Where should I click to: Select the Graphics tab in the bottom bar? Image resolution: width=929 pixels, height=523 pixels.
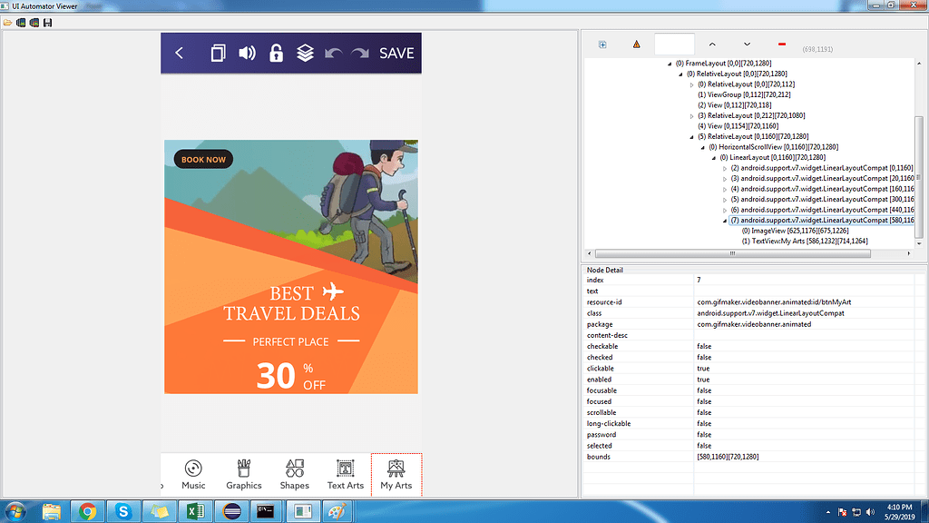coord(243,475)
